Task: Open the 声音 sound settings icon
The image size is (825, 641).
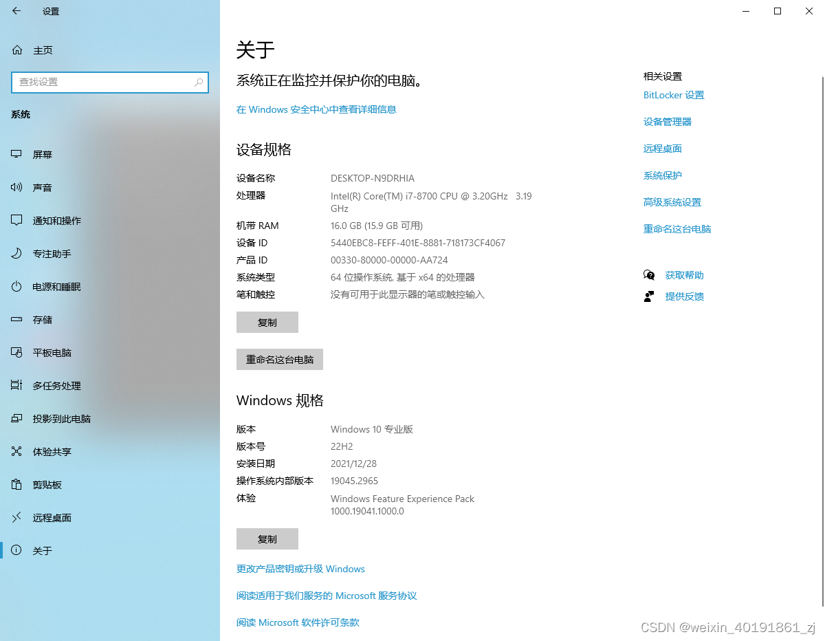Action: tap(16, 187)
